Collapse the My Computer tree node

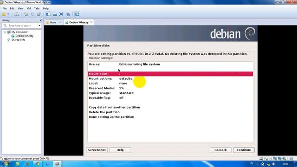[5, 32]
